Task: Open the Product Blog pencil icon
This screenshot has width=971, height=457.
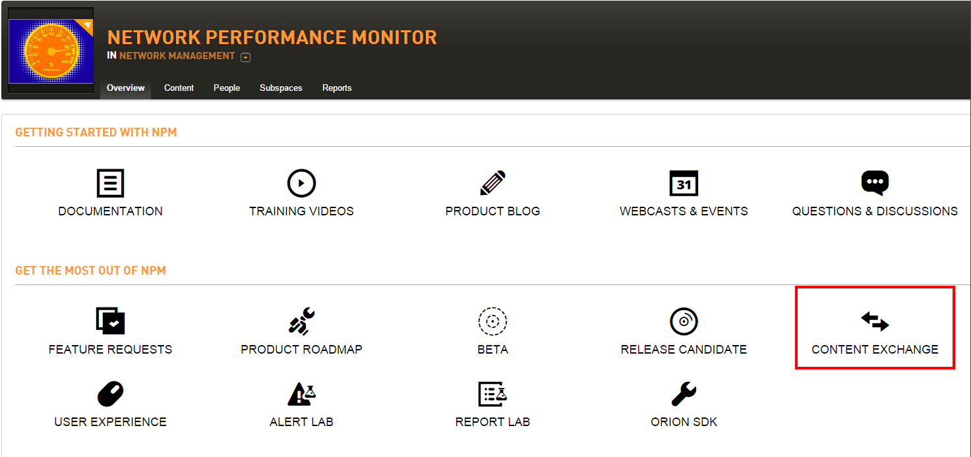Action: tap(492, 184)
